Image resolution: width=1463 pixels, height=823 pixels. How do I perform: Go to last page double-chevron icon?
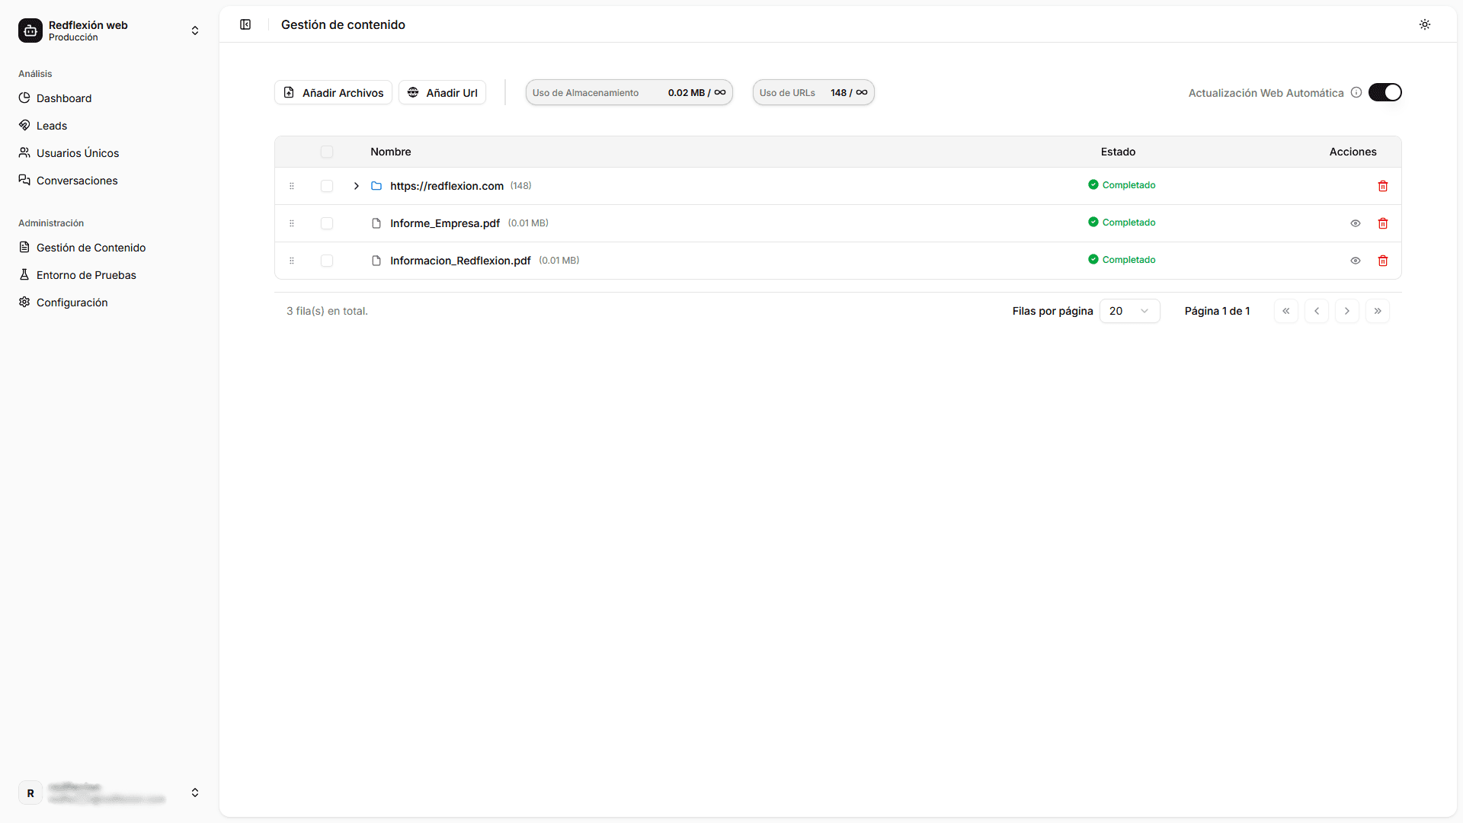[1378, 311]
